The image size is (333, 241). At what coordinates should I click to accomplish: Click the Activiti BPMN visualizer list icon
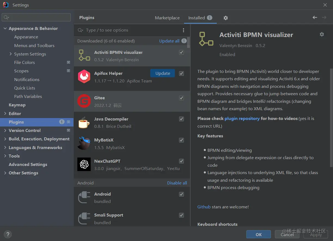(84, 55)
